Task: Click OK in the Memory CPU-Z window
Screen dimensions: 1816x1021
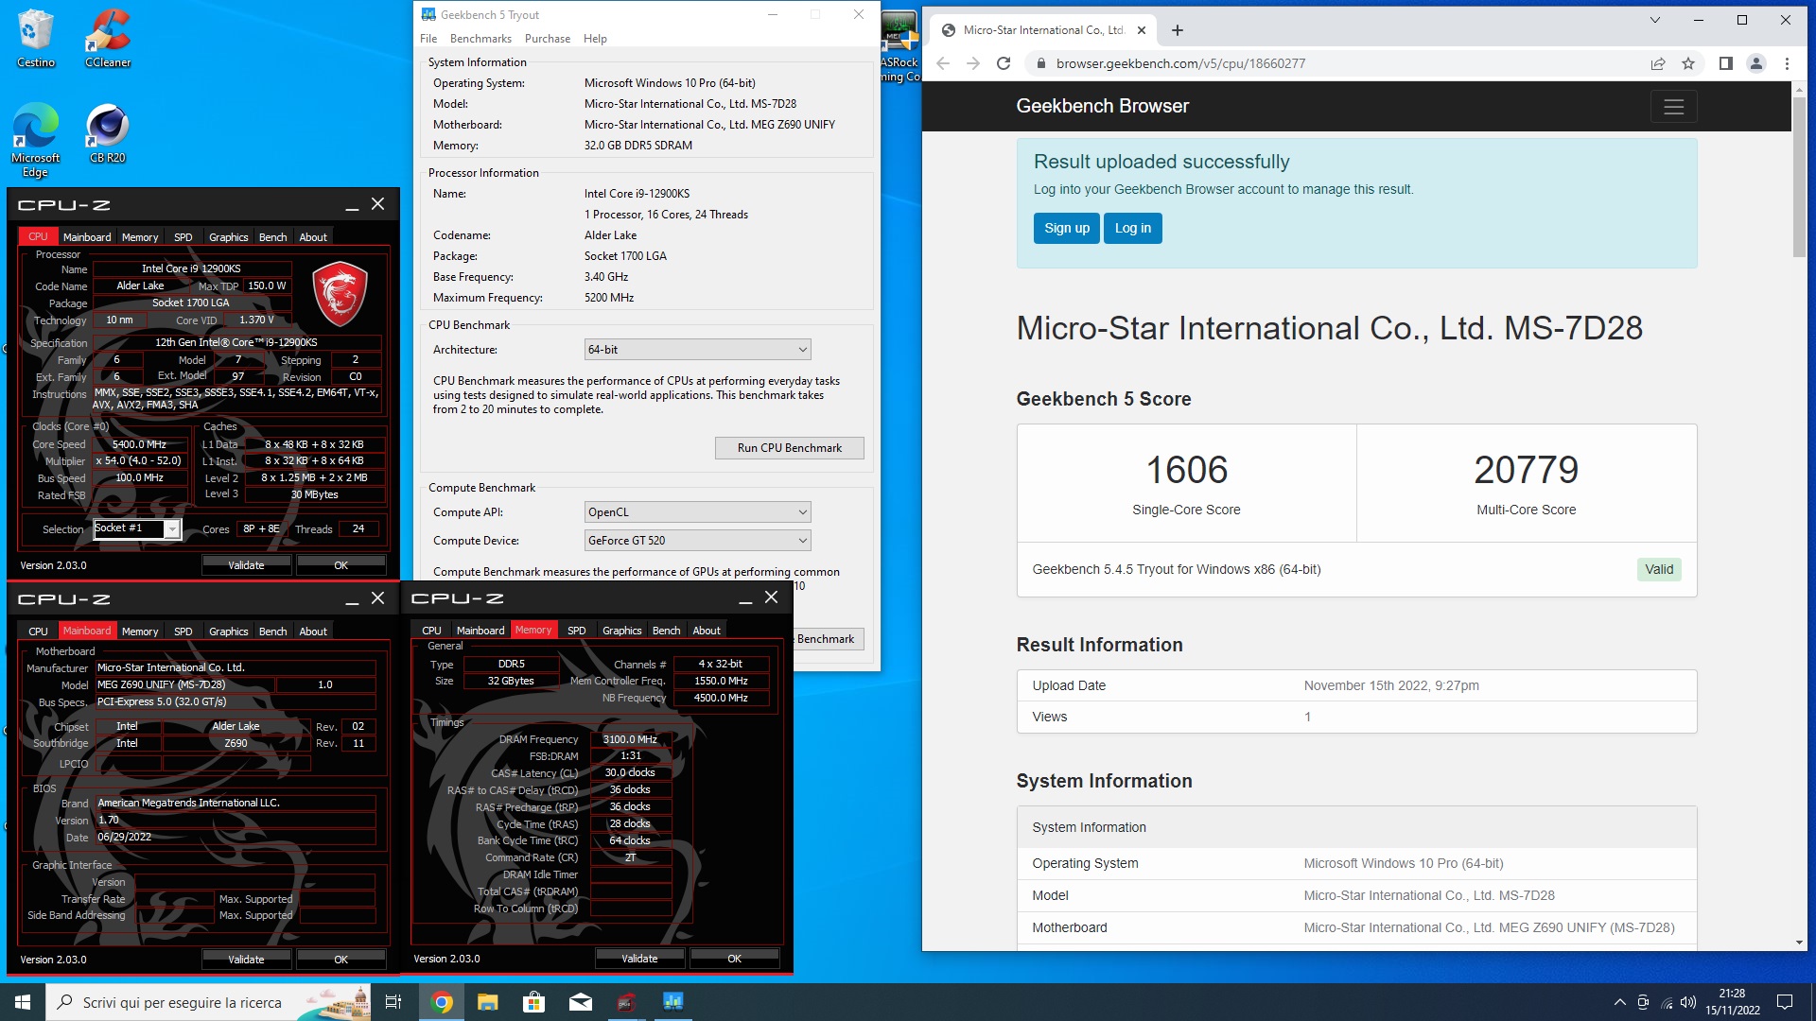Action: 735,959
